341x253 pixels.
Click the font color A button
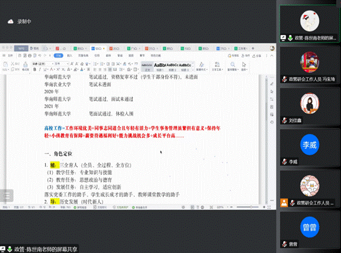coord(82,70)
